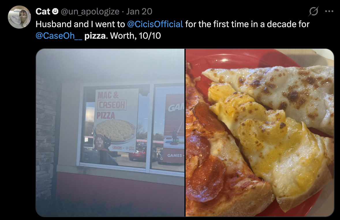
Task: Click the GAMES sign in window photo
Action: click(x=175, y=155)
